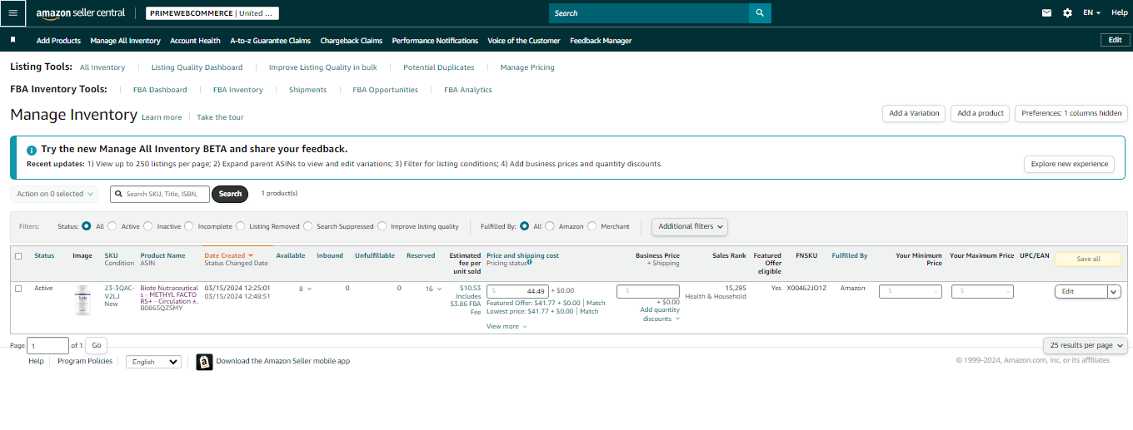Open the English language selector in footer
The height and width of the screenshot is (430, 1133).
(x=153, y=362)
